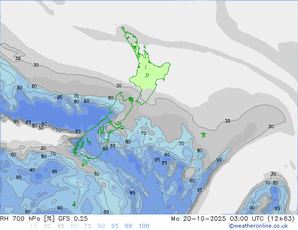The height and width of the screenshot is (230, 298).
Task: Click the 90 value in the legend
Action: (x=101, y=226)
